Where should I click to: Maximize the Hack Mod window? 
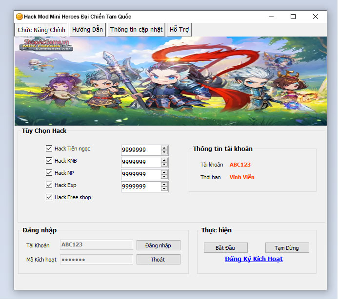pos(293,17)
